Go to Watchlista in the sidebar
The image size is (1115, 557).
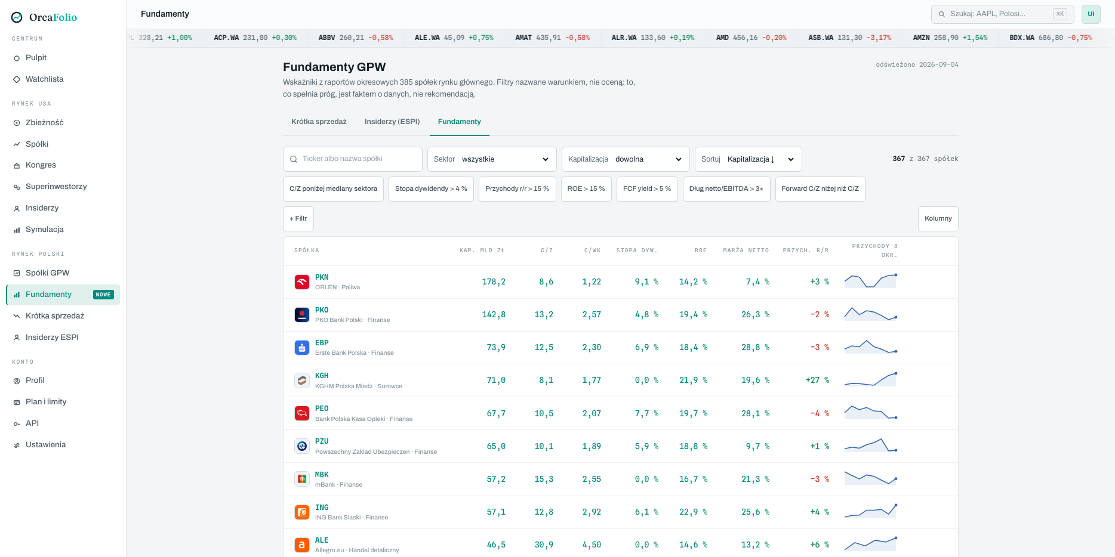(x=63, y=79)
